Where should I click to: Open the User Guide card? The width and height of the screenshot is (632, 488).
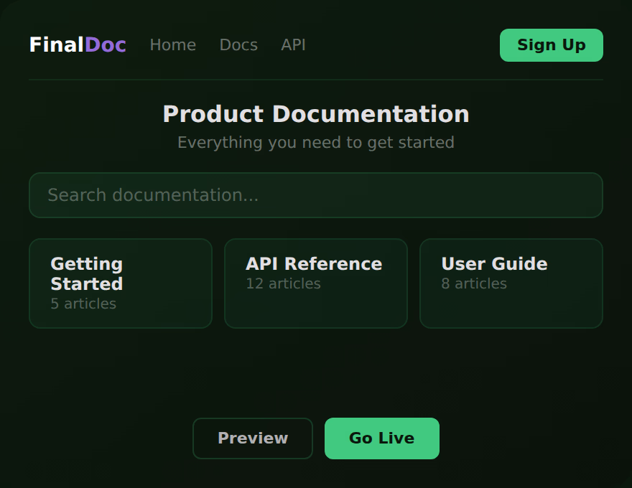pyautogui.click(x=511, y=283)
